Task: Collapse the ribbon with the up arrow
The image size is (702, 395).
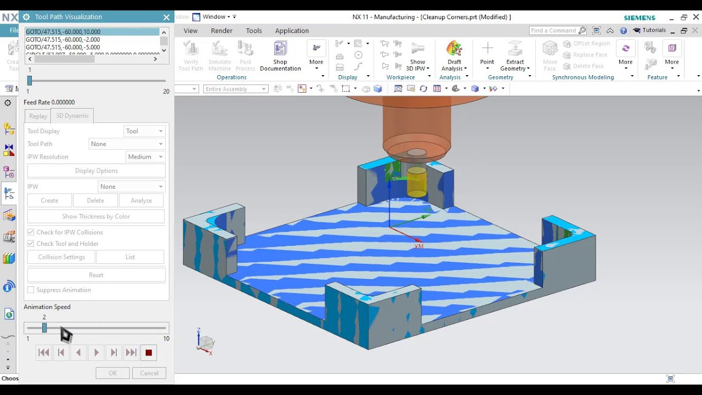Action: tap(610, 31)
